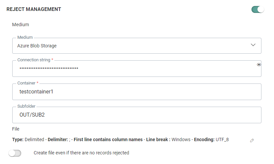Turn off the Reject Management switch
274x164 pixels.
[258, 9]
